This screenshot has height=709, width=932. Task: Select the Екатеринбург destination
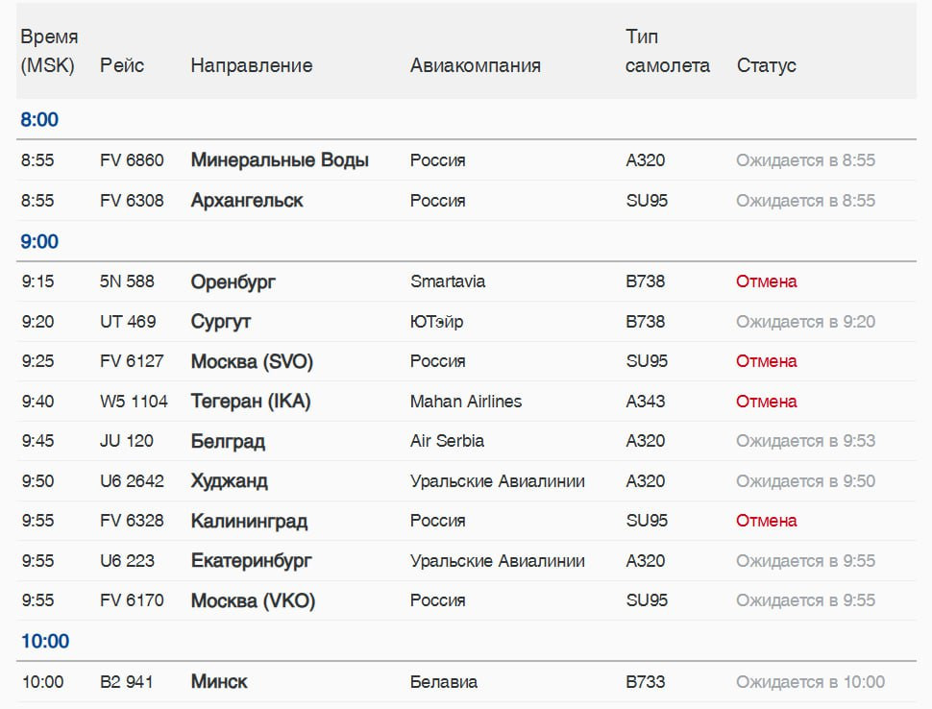[251, 560]
